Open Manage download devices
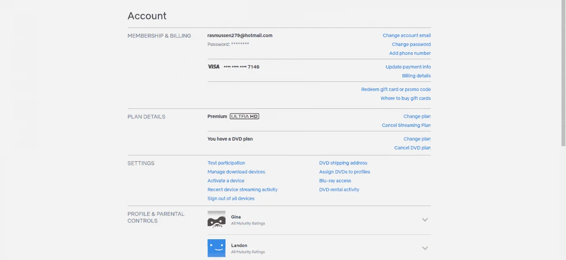566x260 pixels. point(236,172)
